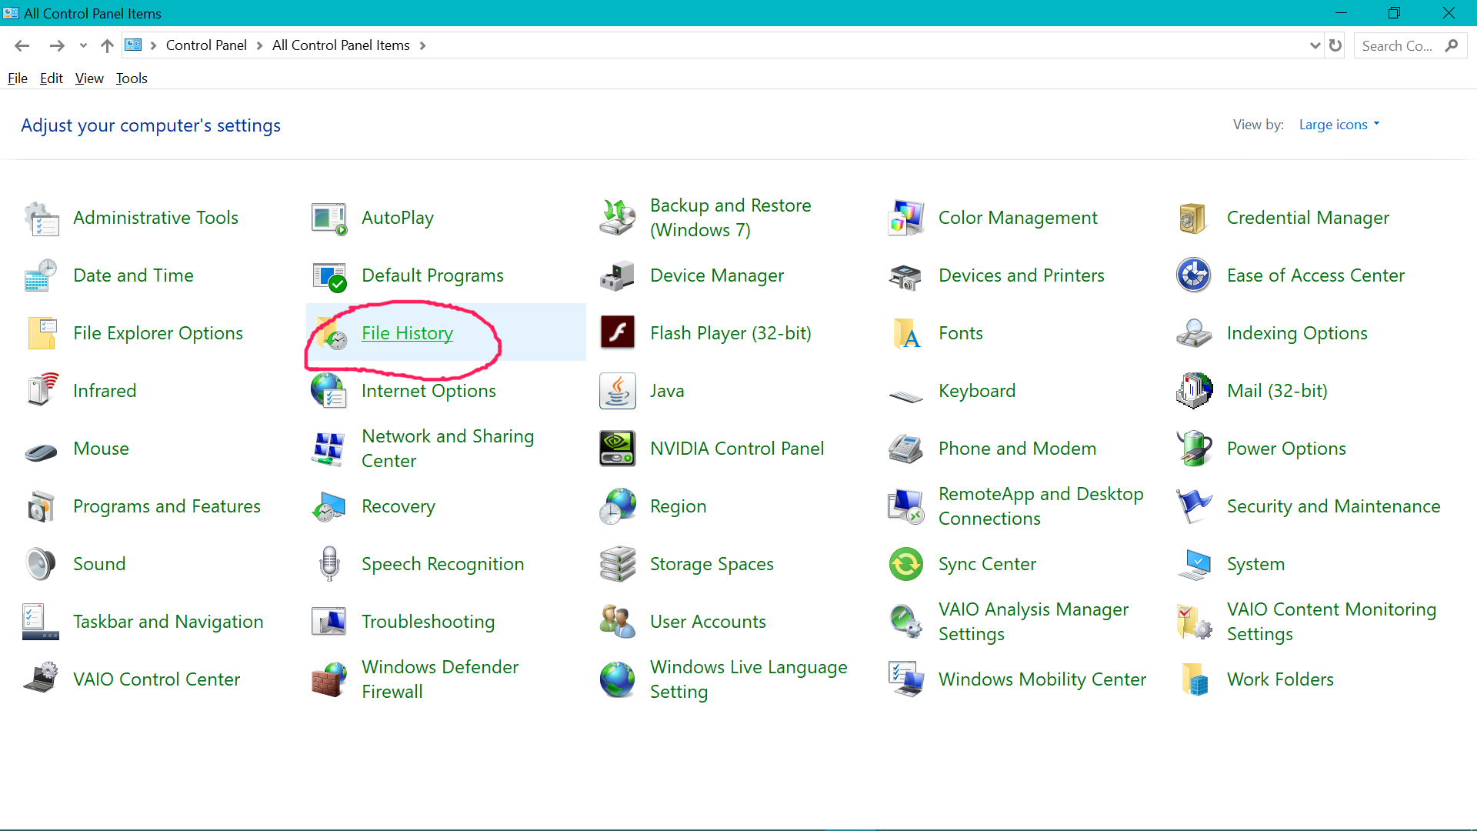Viewport: 1477px width, 831px height.
Task: Open the File History link
Action: (407, 333)
